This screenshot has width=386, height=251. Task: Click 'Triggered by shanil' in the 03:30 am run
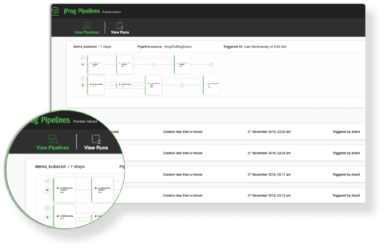pyautogui.click(x=346, y=132)
